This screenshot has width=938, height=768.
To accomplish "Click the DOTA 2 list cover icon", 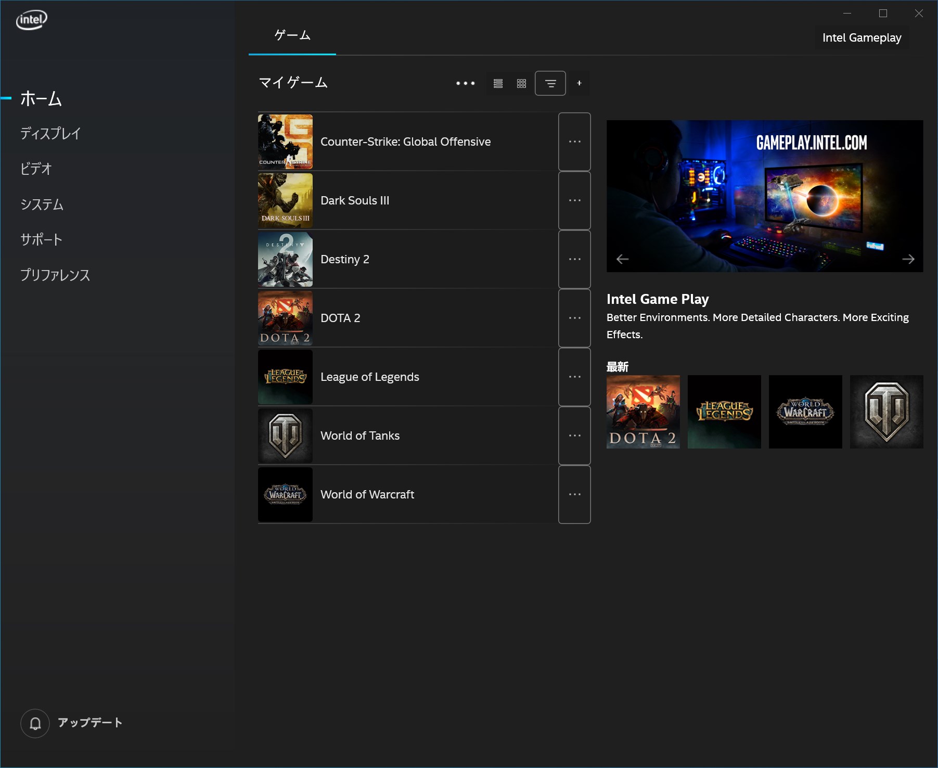I will tap(286, 318).
